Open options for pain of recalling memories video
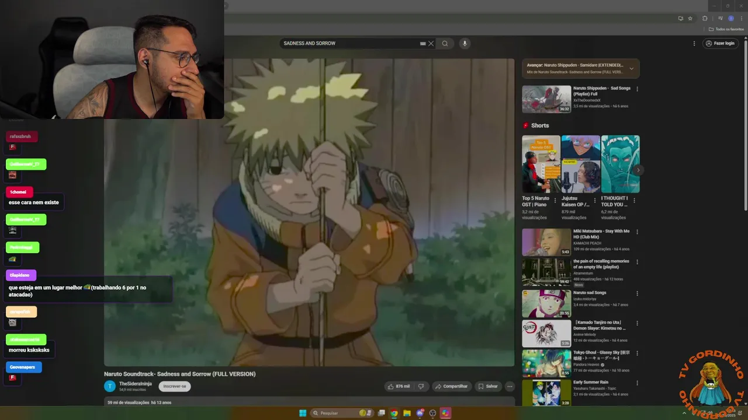748x420 pixels. (x=637, y=262)
